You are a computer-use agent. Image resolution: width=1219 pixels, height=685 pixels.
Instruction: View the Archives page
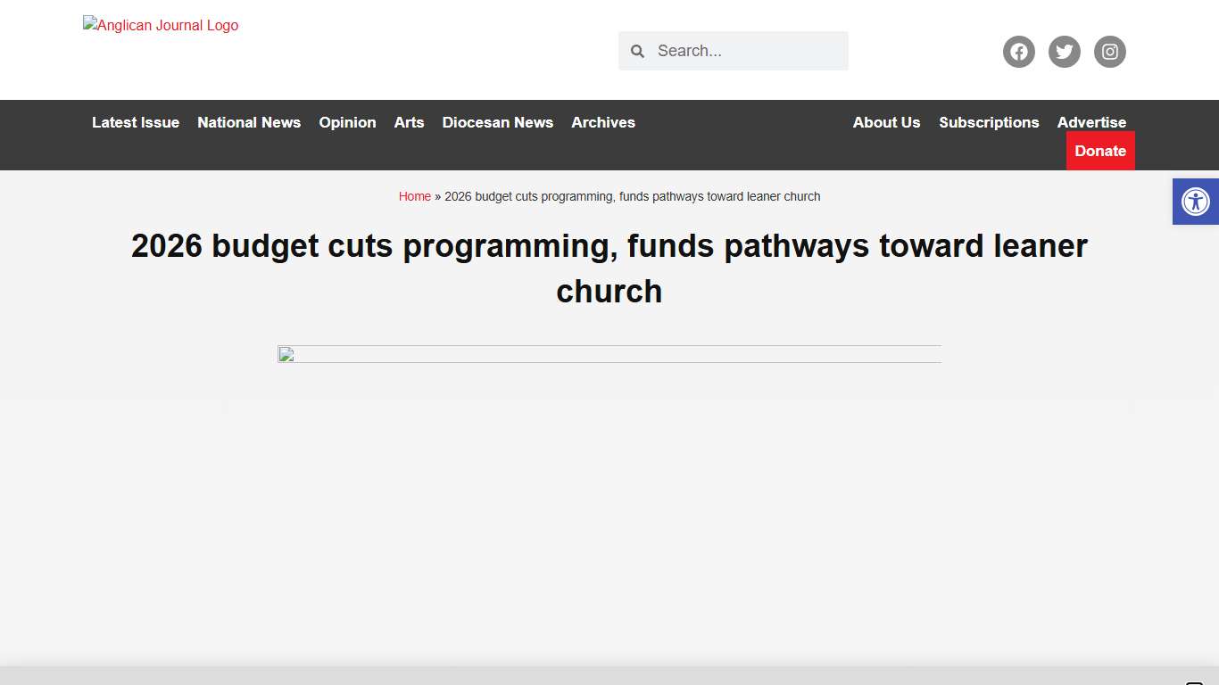[602, 122]
